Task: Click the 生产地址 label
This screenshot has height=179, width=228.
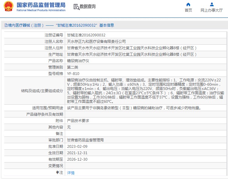Action: click(56, 54)
